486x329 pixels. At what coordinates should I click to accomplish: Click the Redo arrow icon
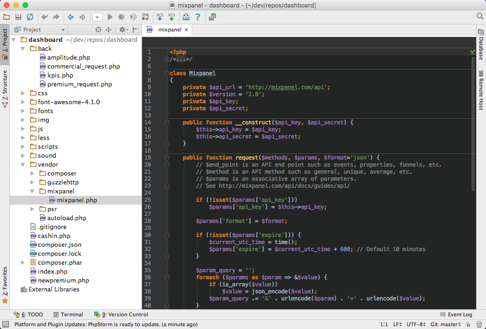coord(56,17)
